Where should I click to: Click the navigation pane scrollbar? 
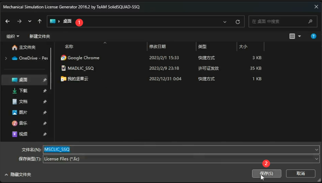(x=51, y=69)
